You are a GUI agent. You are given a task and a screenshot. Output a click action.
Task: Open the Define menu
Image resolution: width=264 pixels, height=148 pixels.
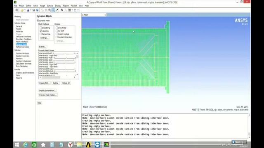click(28, 6)
